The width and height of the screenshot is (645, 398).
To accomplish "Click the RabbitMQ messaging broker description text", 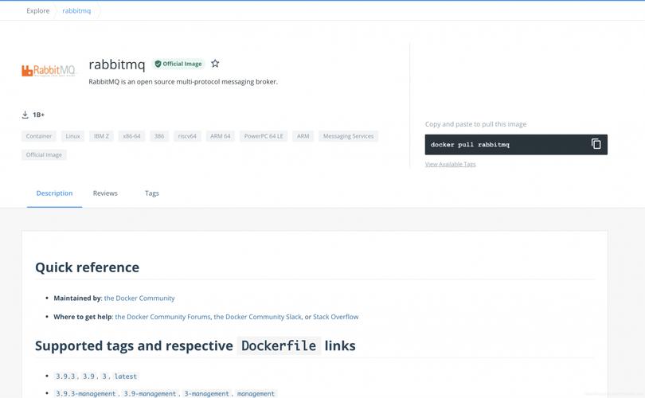I will point(183,82).
